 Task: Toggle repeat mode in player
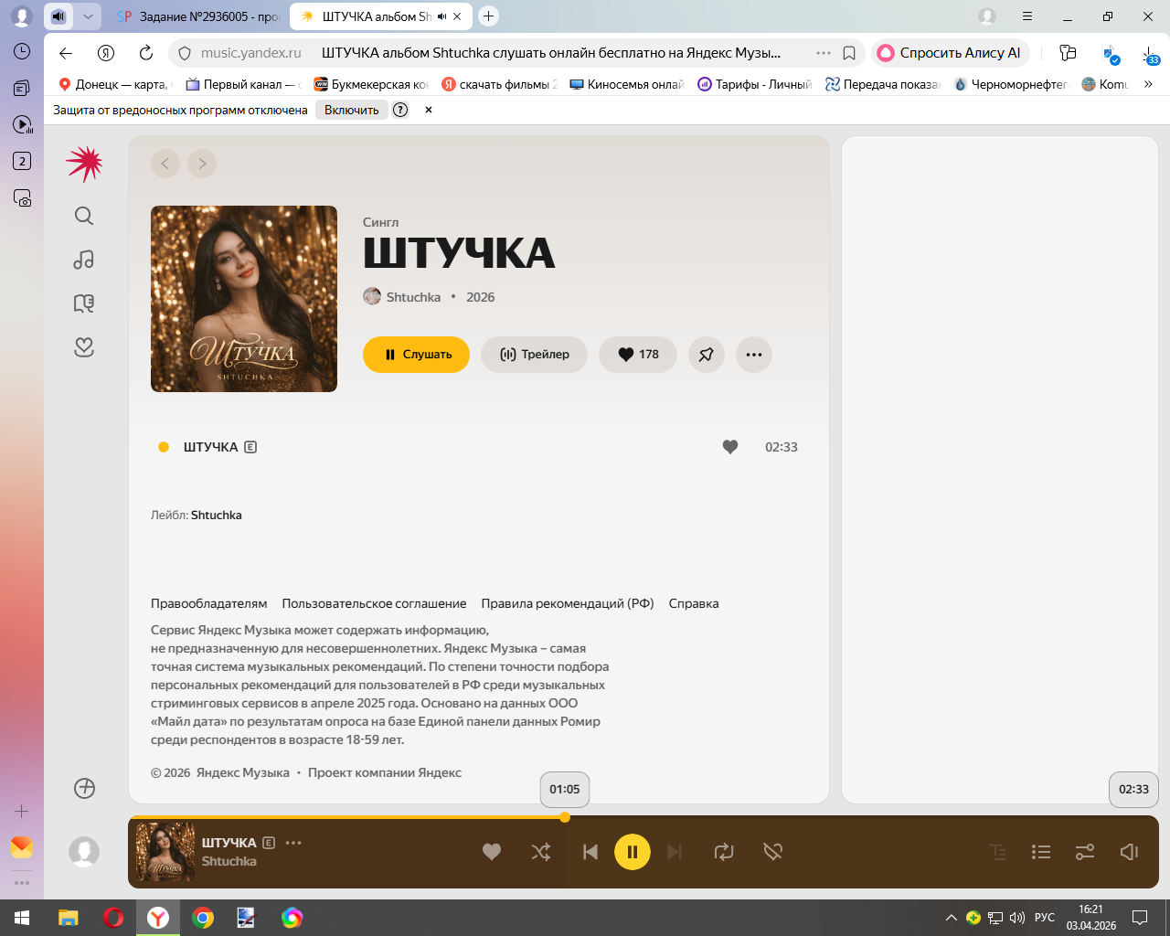(x=724, y=852)
